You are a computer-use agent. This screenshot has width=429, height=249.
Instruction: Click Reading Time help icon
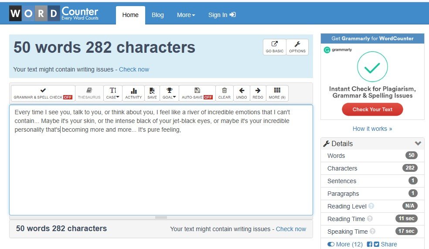click(x=370, y=218)
